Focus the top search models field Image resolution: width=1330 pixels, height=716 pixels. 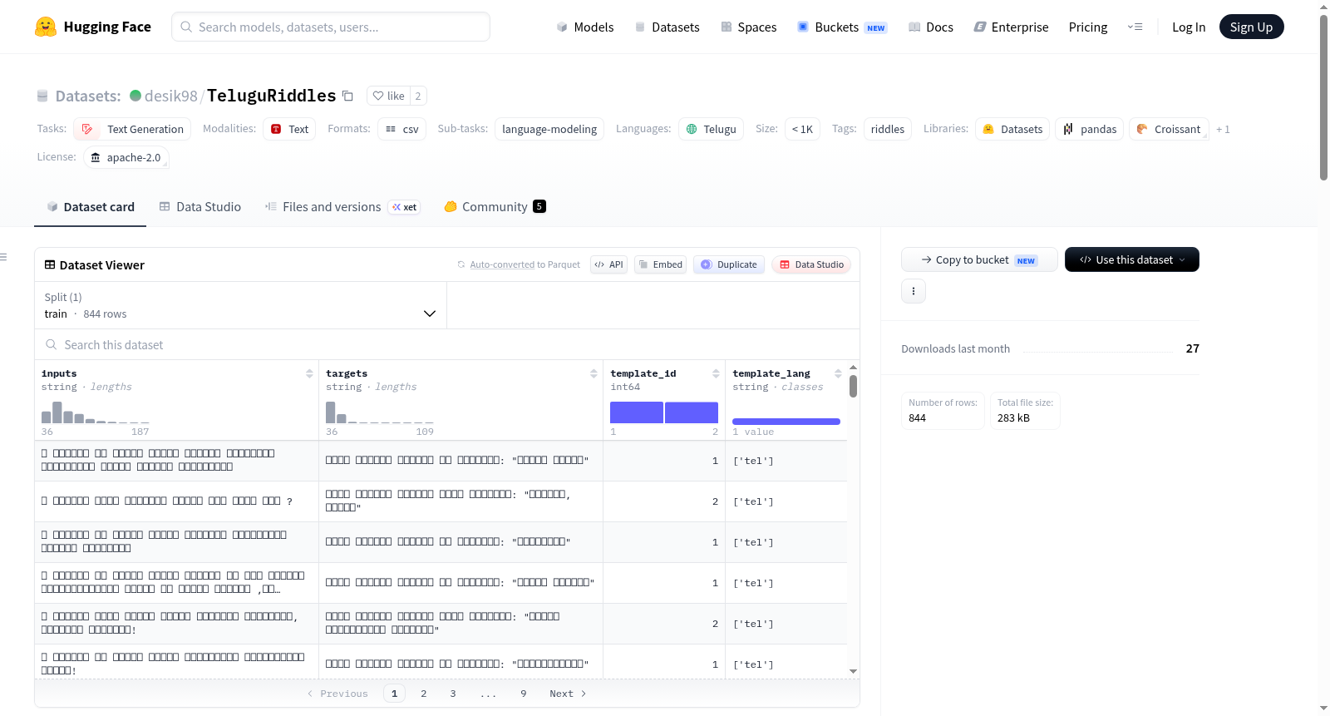[331, 27]
